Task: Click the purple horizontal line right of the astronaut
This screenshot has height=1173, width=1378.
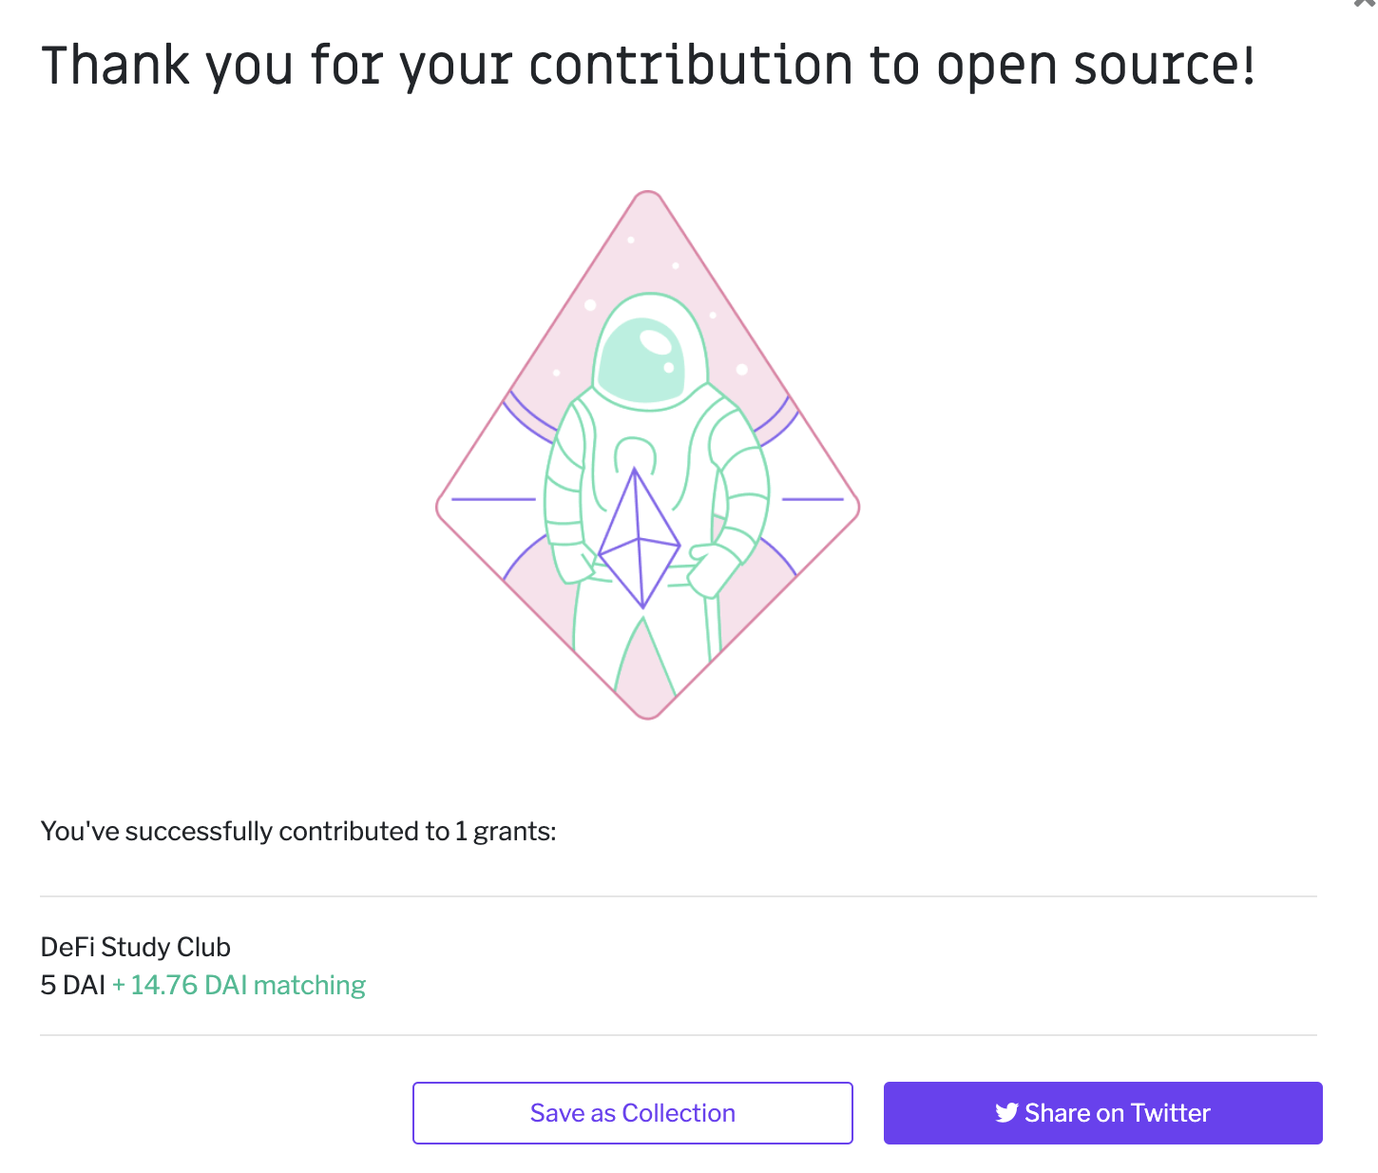Action: click(813, 499)
